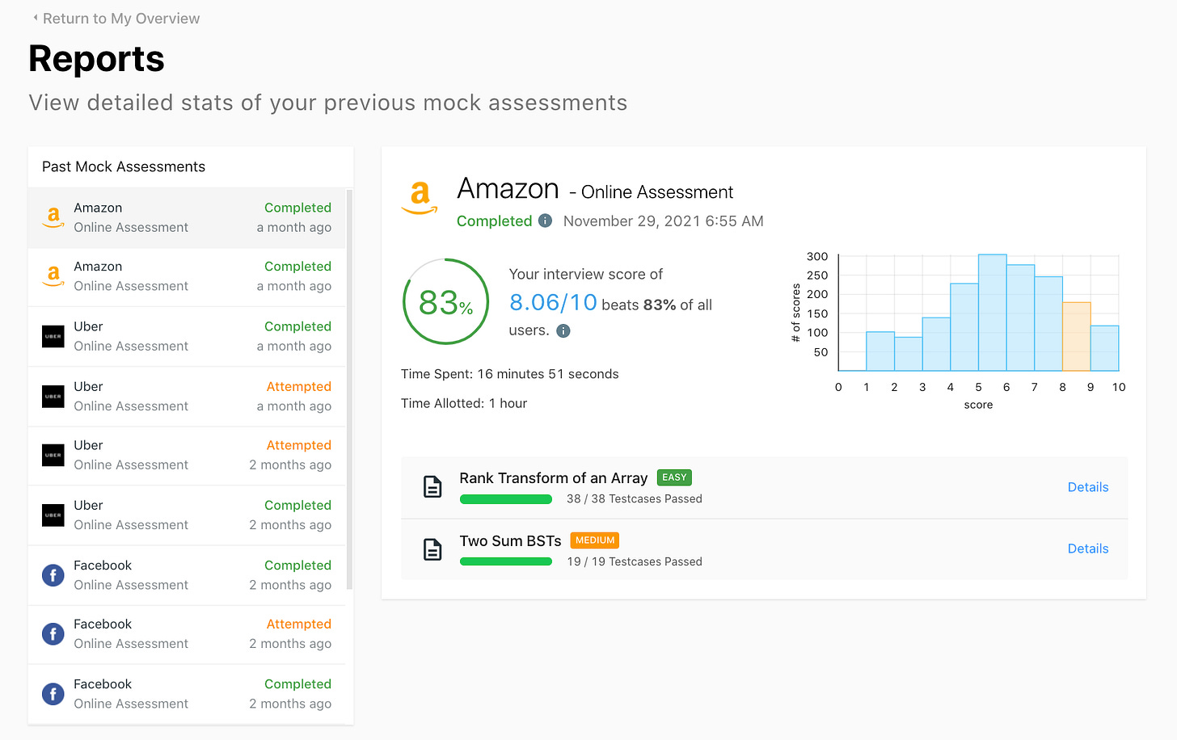Screen dimensions: 1177x740
Task: Click the Time Spent: 16 minutes 51 seconds text
Action: point(509,374)
